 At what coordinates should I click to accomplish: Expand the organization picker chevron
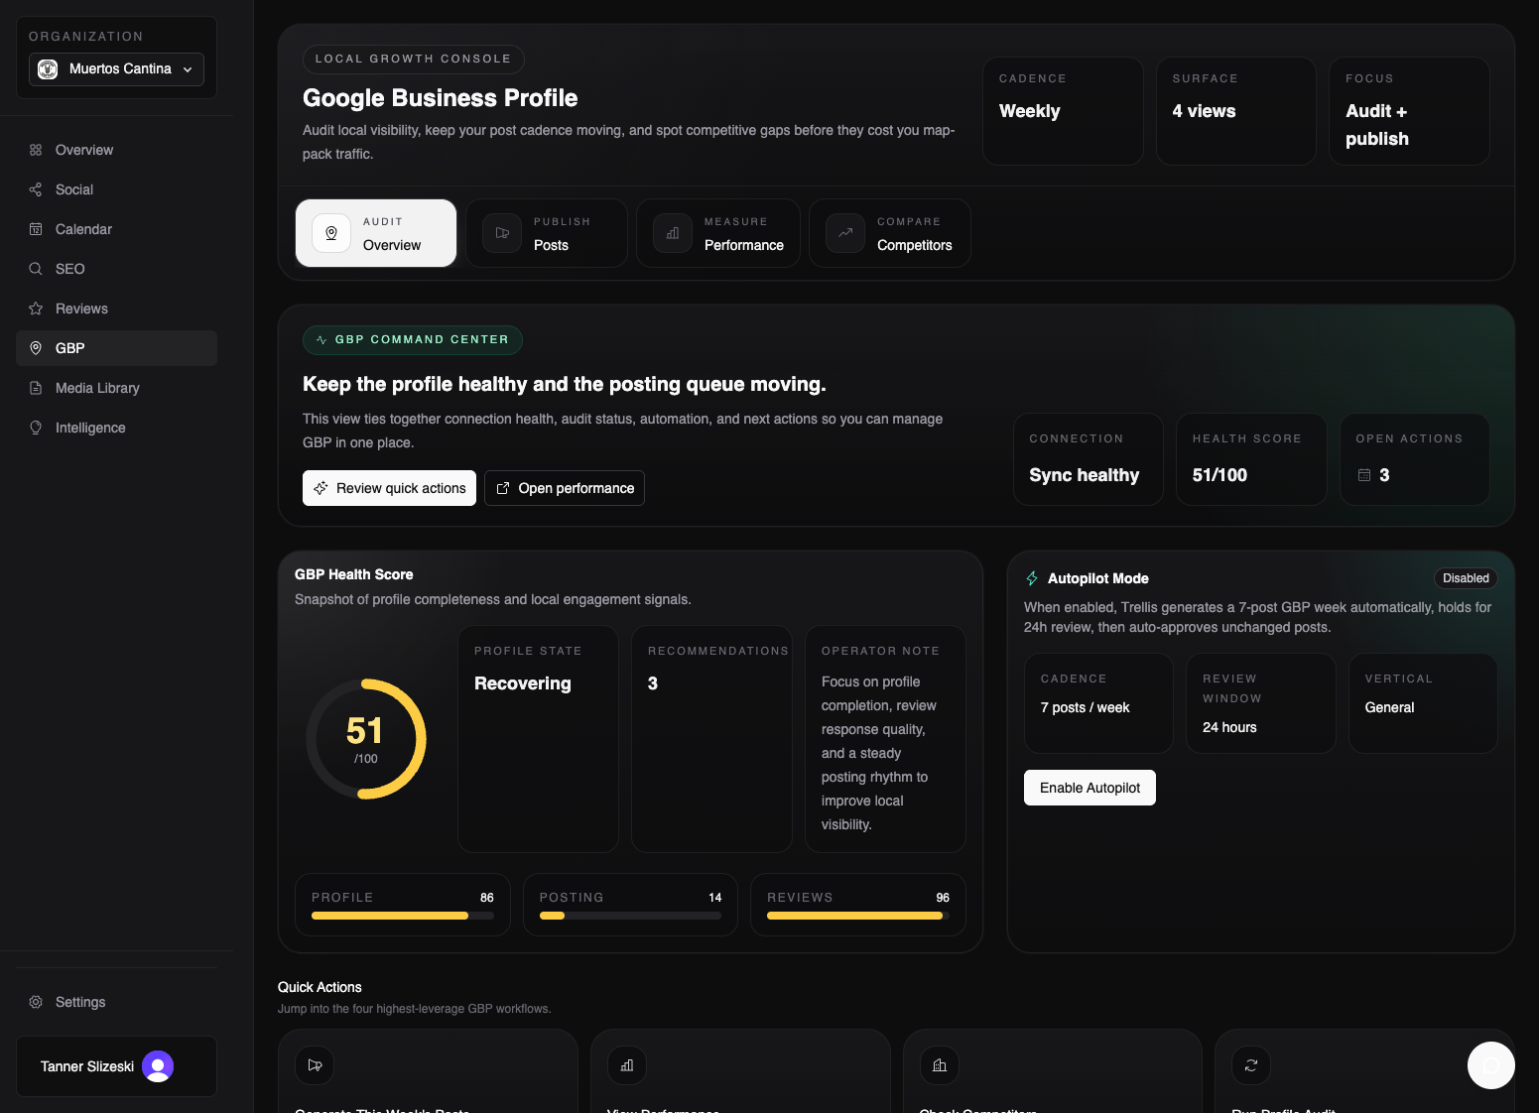pyautogui.click(x=187, y=69)
